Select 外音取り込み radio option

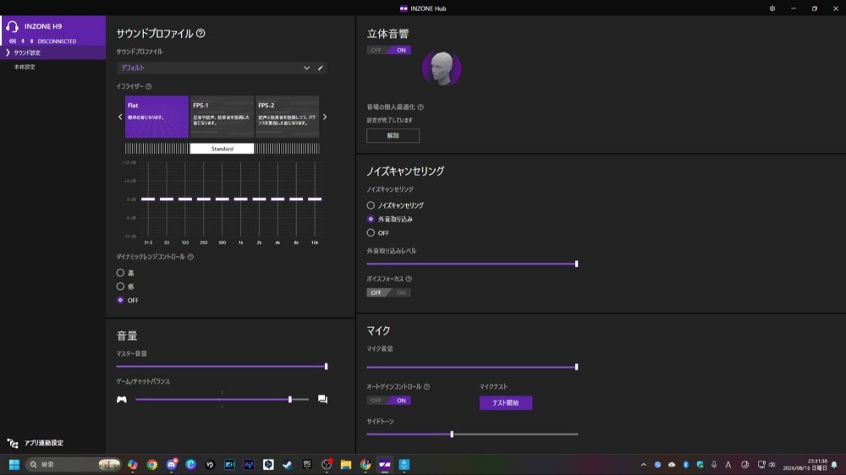coord(371,219)
